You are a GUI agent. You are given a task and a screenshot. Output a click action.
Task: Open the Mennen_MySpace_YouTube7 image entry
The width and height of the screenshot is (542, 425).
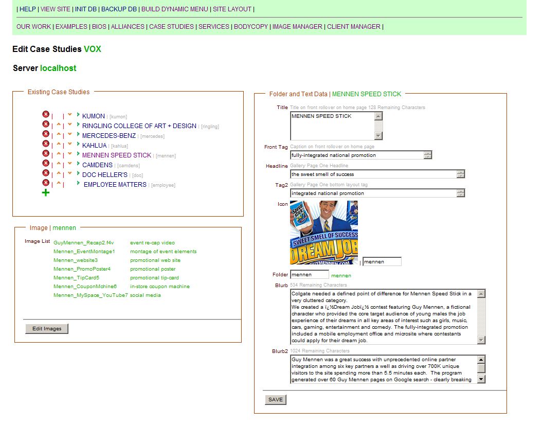[91, 295]
